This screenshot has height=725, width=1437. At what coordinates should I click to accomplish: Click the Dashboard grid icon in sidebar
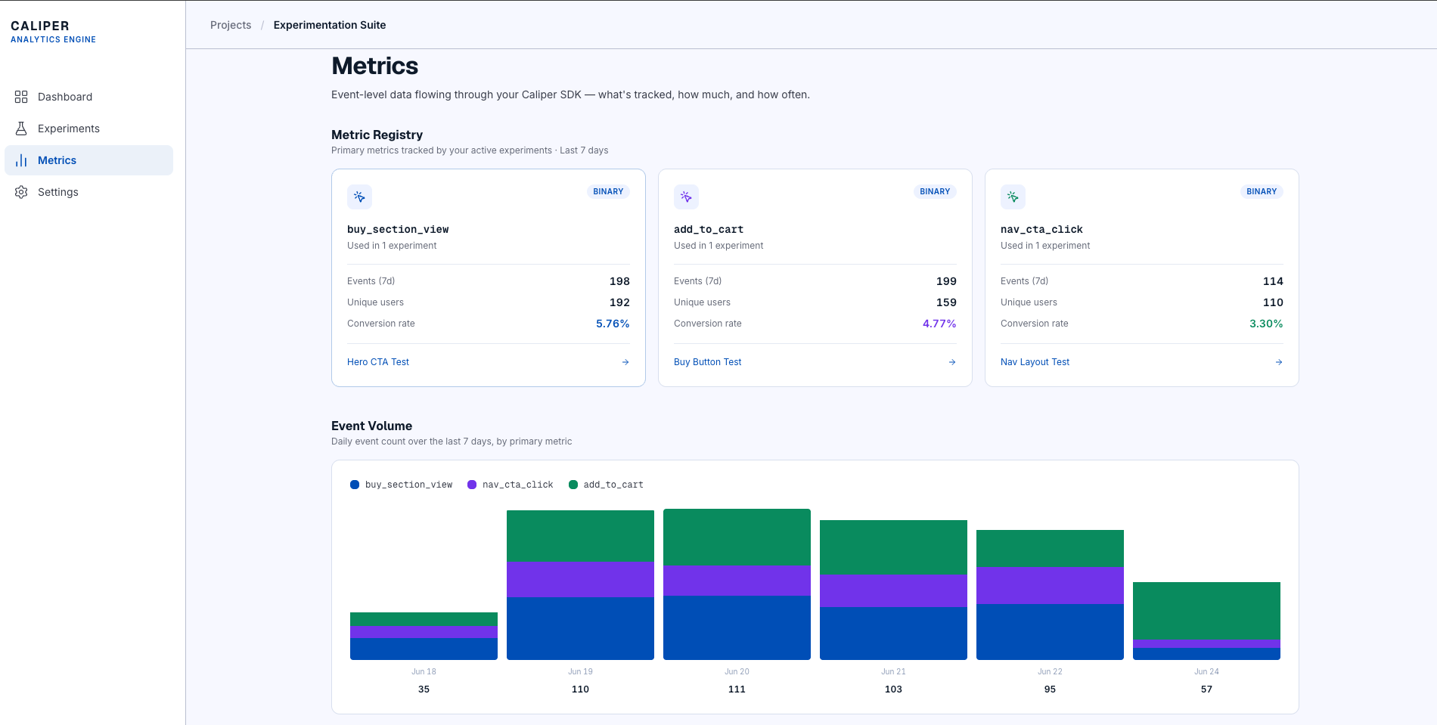click(x=21, y=97)
